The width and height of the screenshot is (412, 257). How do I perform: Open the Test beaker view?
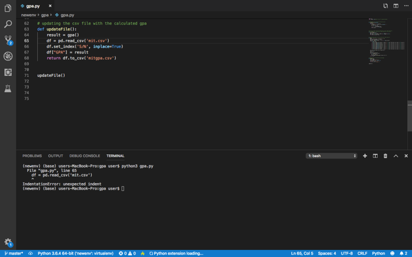pyautogui.click(x=8, y=88)
